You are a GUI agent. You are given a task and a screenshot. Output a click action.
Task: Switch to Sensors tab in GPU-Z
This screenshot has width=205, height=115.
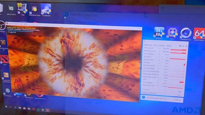(x=155, y=45)
